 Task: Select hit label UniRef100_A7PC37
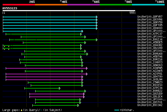(x=150, y=34)
